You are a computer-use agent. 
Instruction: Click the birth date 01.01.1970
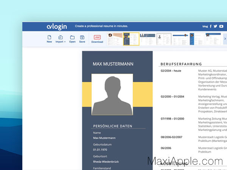(100, 150)
